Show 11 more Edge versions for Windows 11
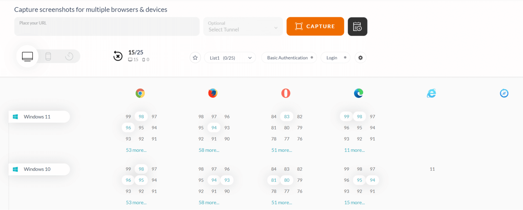The width and height of the screenshot is (523, 210). tap(355, 150)
